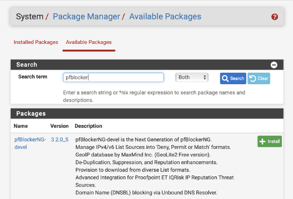The image size is (293, 199).
Task: Click the Version column header
Action: click(59, 126)
